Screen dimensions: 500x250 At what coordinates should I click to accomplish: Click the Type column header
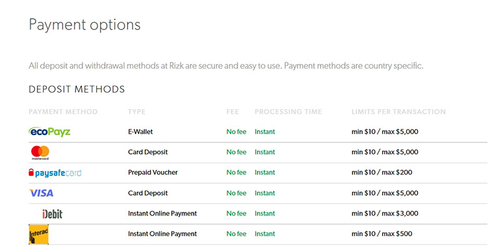click(x=137, y=112)
